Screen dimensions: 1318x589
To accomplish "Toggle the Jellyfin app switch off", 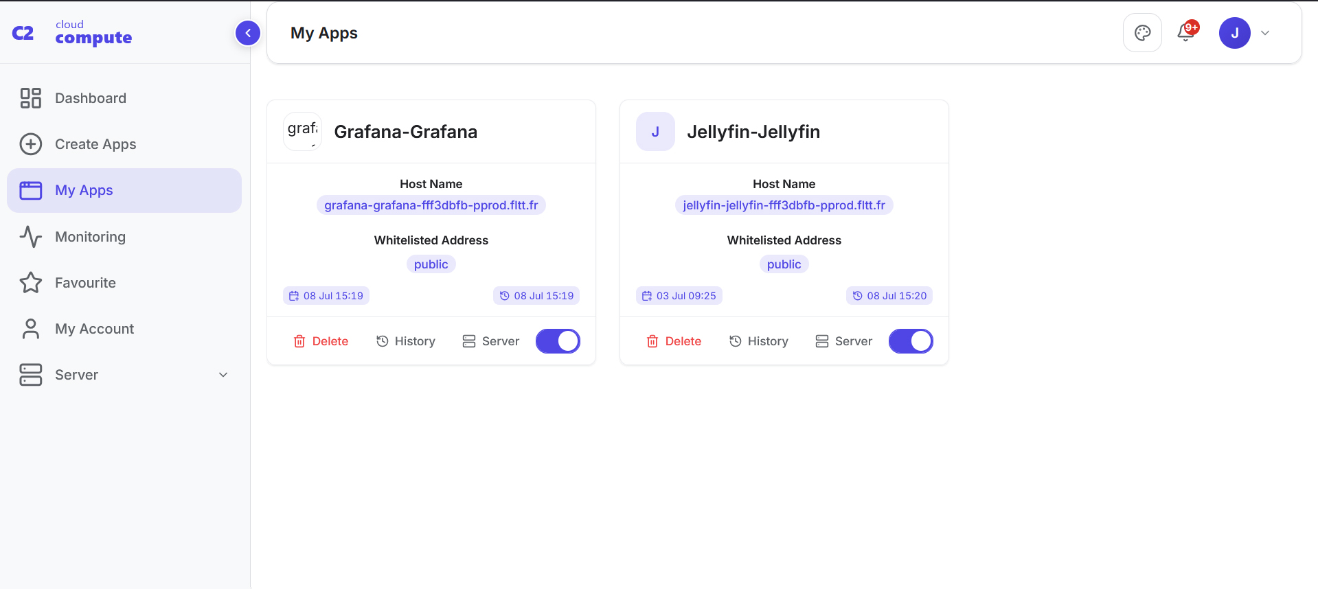I will coord(911,341).
